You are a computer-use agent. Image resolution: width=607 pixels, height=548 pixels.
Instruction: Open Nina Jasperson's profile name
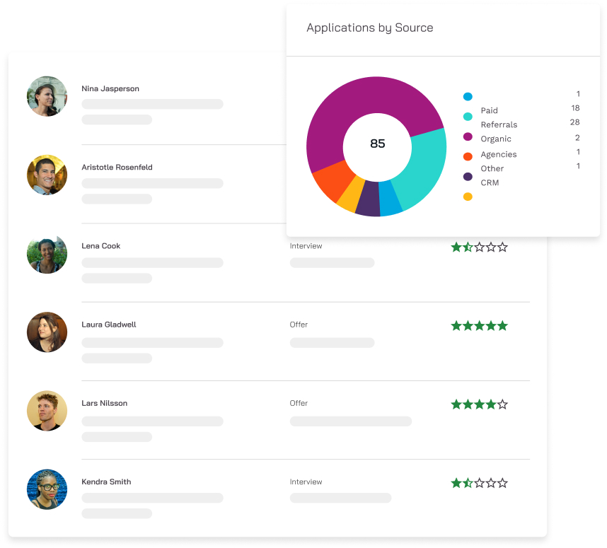110,88
